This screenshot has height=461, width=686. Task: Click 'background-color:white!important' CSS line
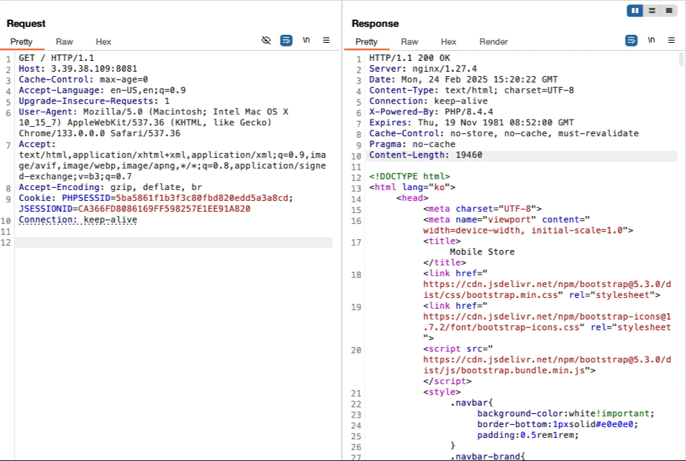[x=566, y=413]
